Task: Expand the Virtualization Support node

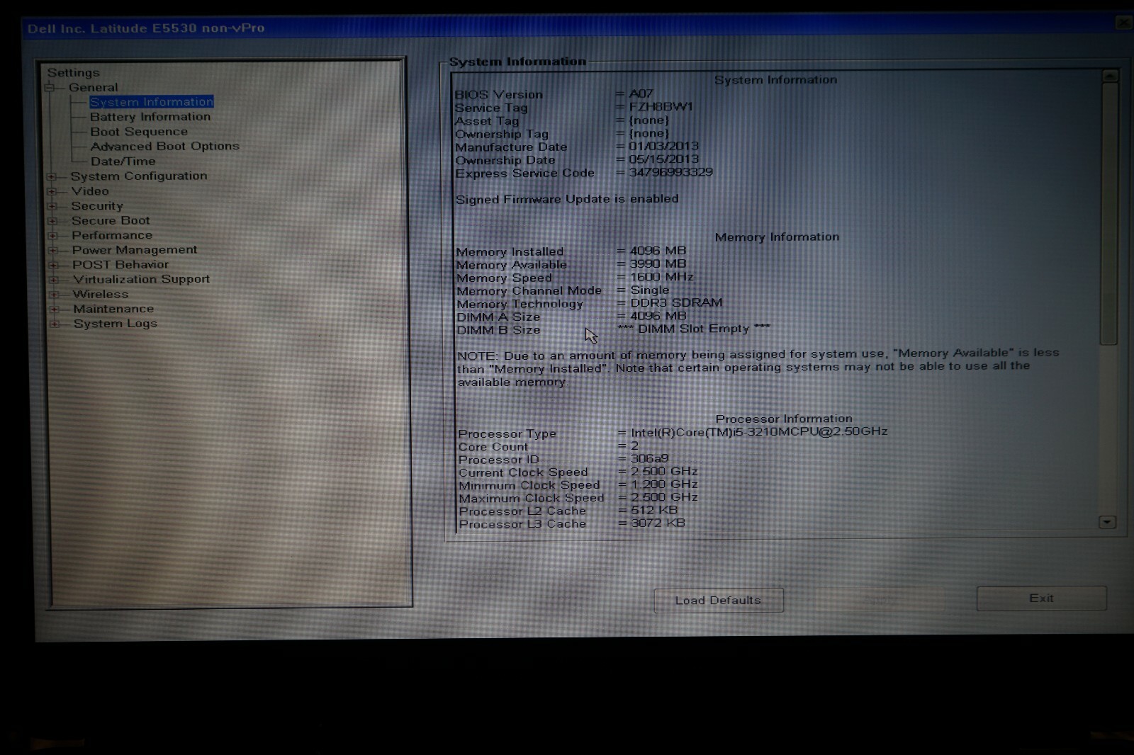Action: click(x=53, y=280)
